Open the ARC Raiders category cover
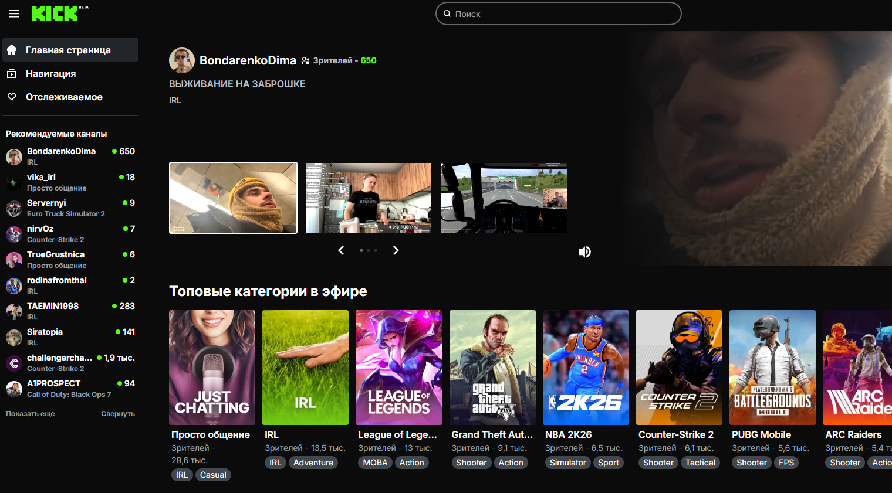892x493 pixels. tap(857, 368)
